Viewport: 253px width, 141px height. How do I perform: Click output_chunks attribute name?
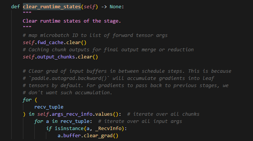[56, 57]
